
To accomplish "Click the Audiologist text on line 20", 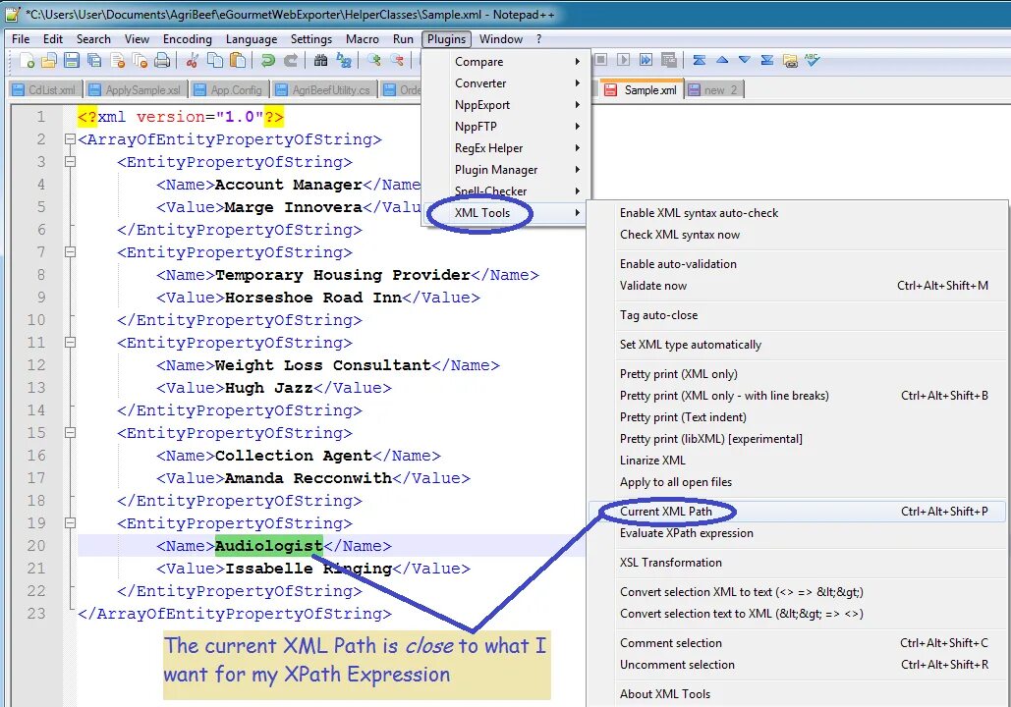I will pos(269,546).
